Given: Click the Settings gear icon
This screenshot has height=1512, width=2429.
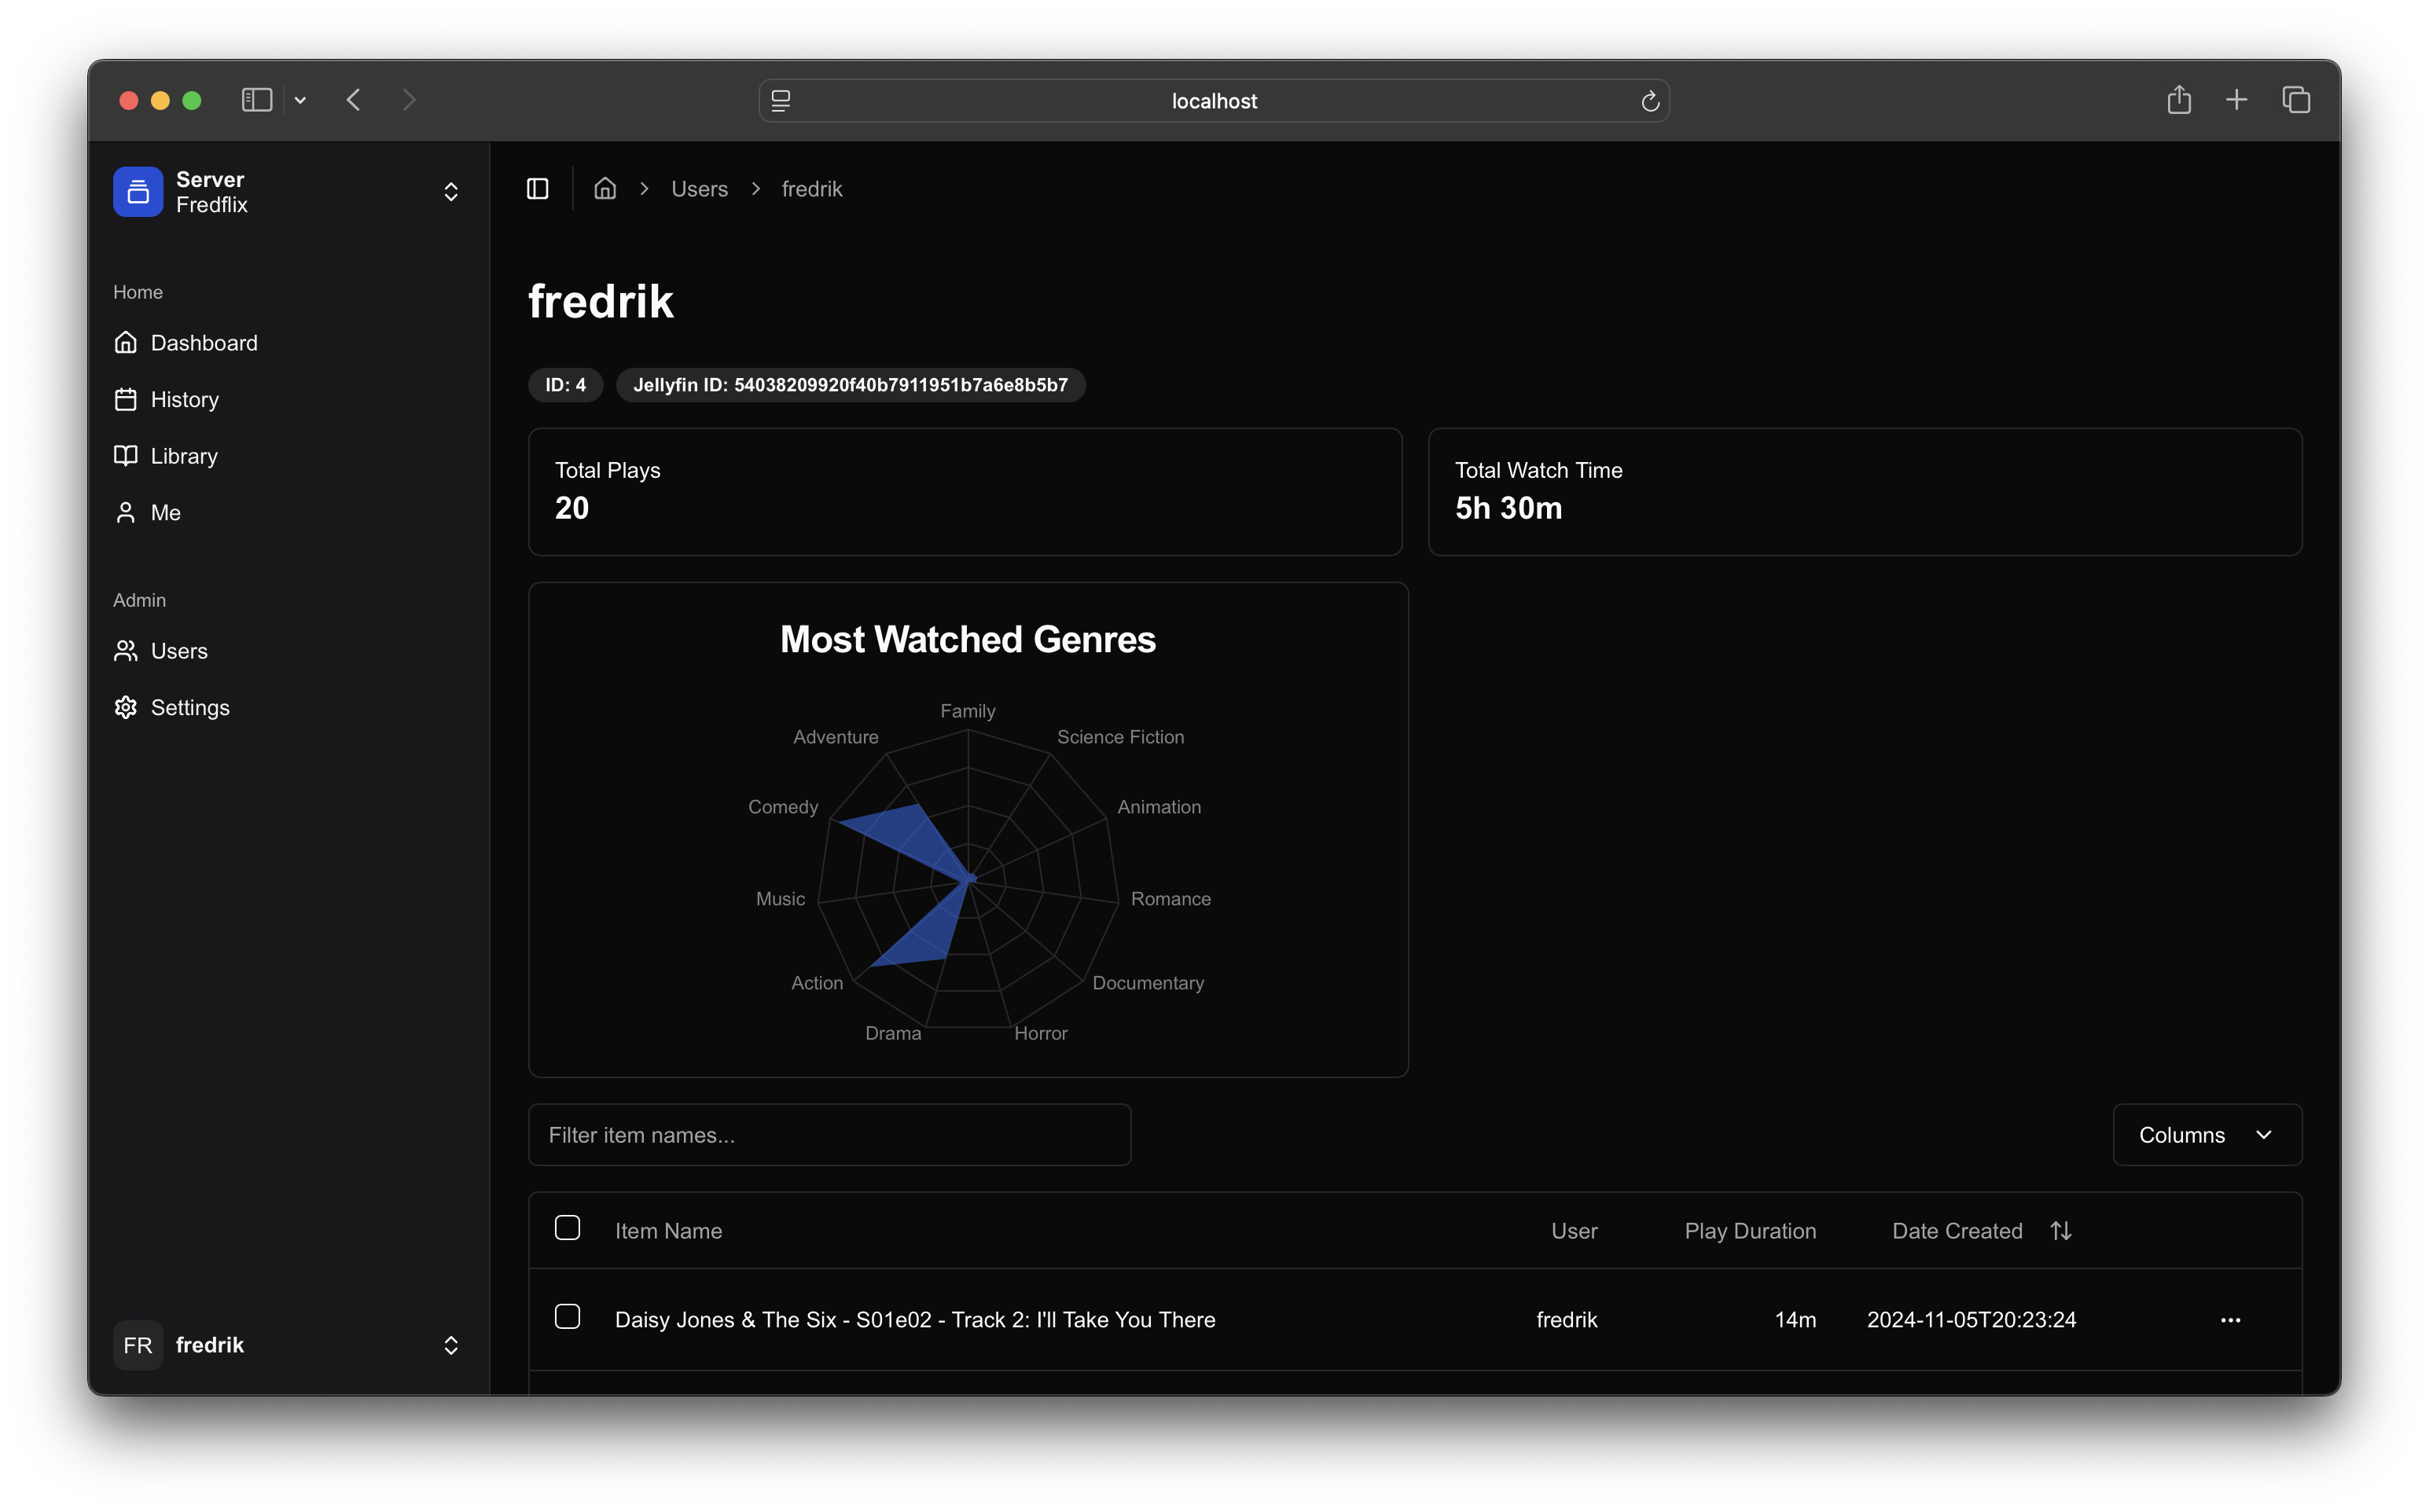Looking at the screenshot, I should [x=125, y=707].
